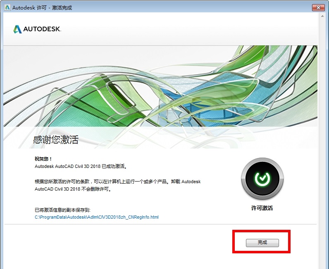Viewport: 329px width, 269px height.
Task: Open the CIV3D2018zh_CNRegInfo.html file link
Action: tap(97, 217)
